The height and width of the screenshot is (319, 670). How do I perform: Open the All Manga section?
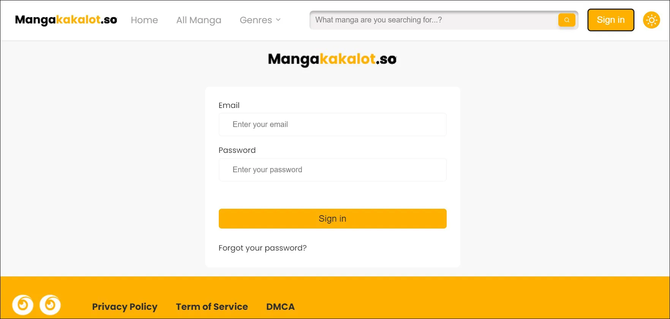[x=199, y=20]
